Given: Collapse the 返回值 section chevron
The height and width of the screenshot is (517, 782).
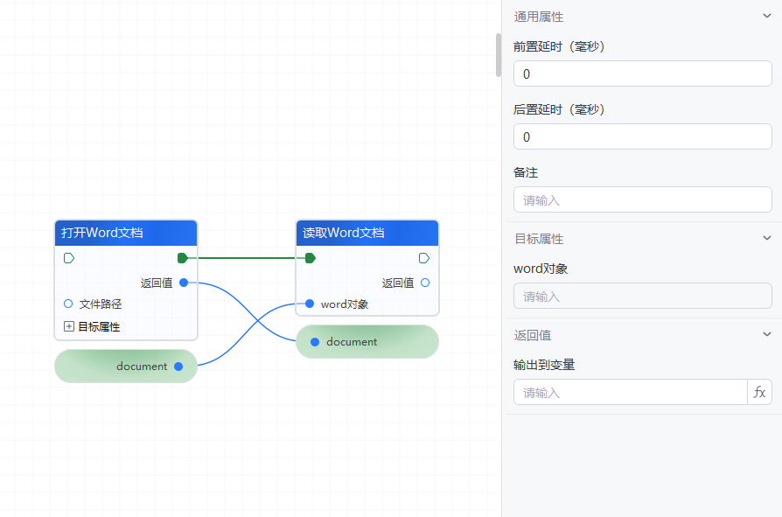Looking at the screenshot, I should [x=767, y=335].
